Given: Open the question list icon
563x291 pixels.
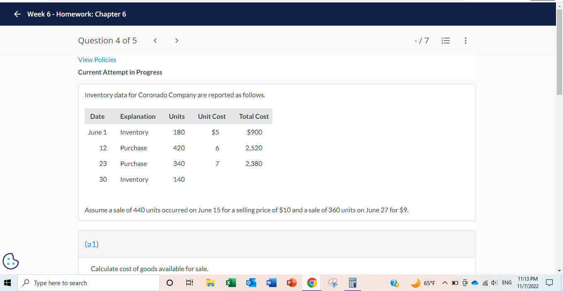Looking at the screenshot, I should coord(445,41).
